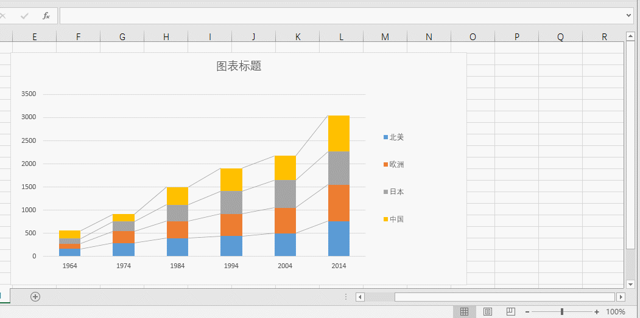Click the vertical scrollbar down arrow
Screen dimensions: 640x318
pyautogui.click(x=630, y=283)
